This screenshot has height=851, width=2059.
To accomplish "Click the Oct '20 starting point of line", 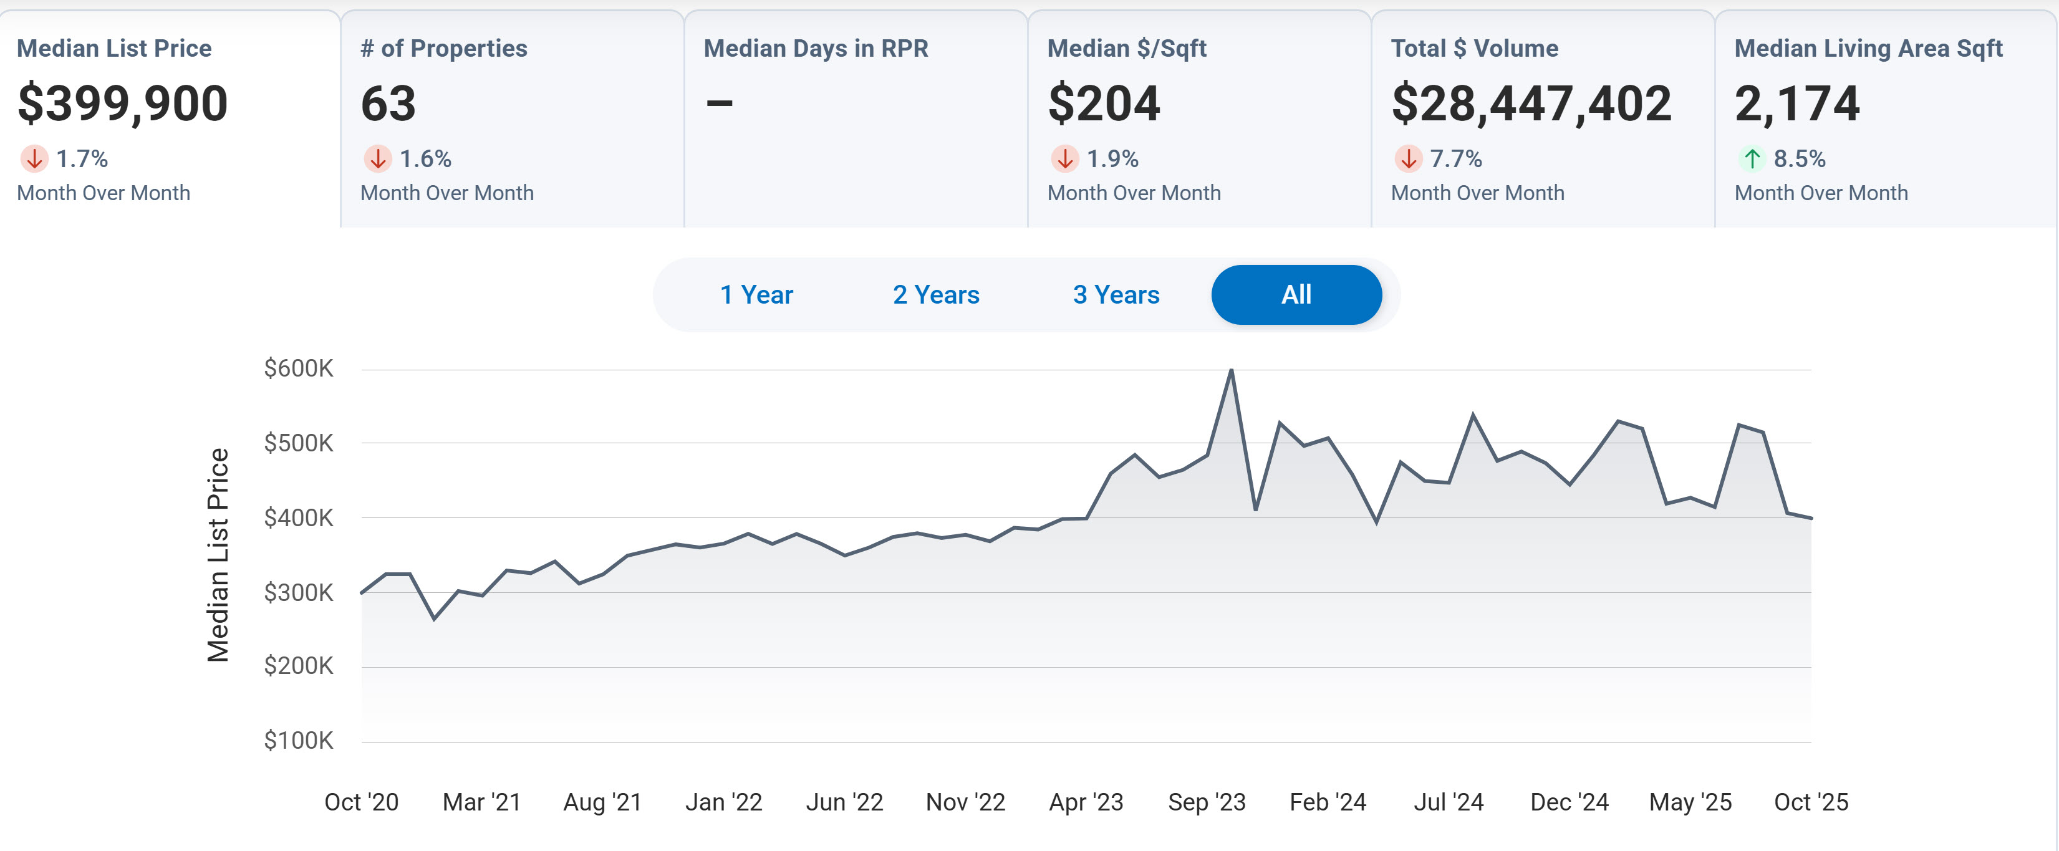I will tap(362, 592).
